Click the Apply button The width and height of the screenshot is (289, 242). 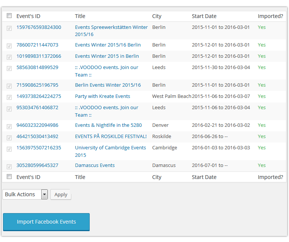tap(61, 194)
